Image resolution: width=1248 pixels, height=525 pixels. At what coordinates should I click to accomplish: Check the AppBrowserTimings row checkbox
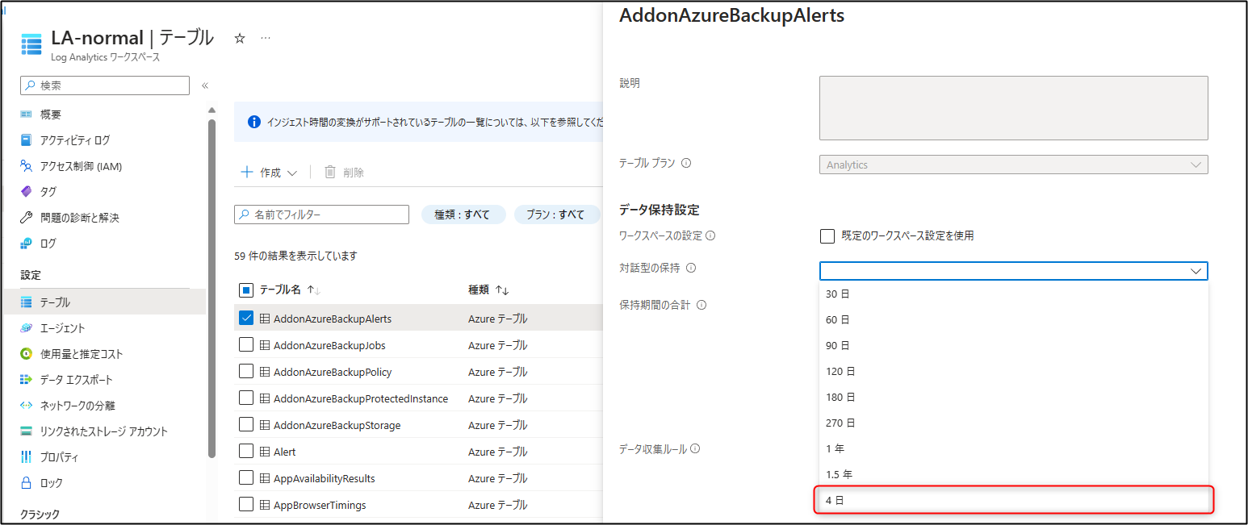point(247,505)
